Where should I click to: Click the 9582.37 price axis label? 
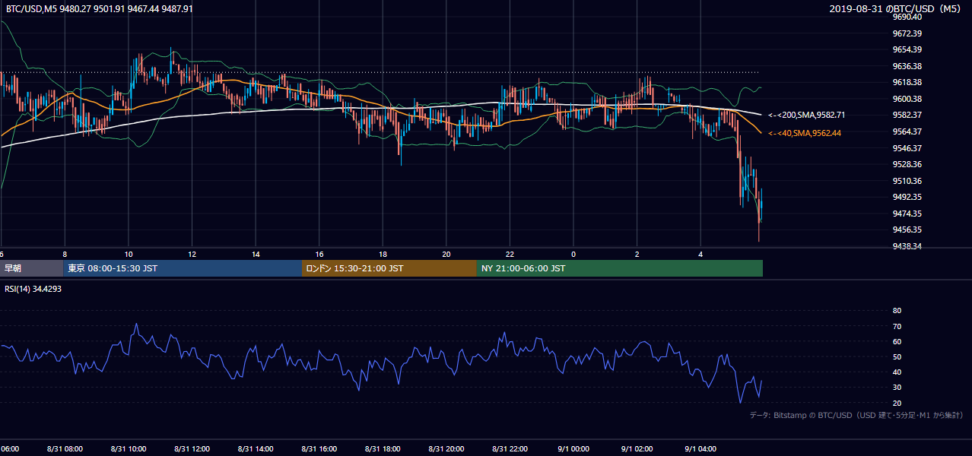click(x=907, y=115)
